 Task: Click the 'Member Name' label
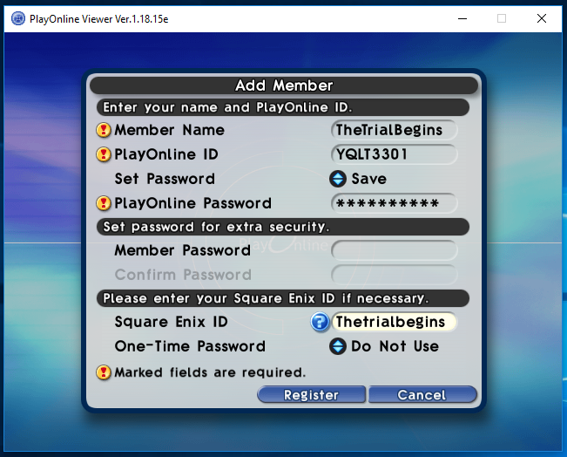tap(169, 130)
